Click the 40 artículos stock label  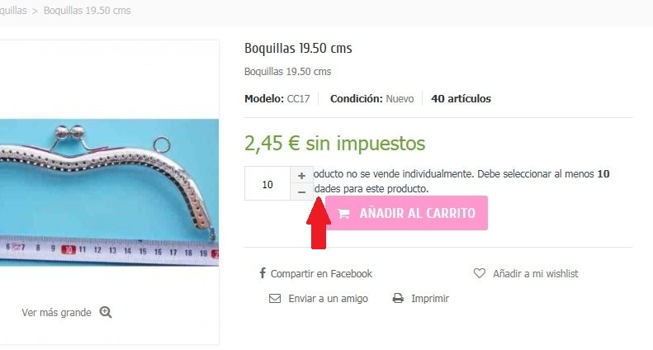coord(461,99)
